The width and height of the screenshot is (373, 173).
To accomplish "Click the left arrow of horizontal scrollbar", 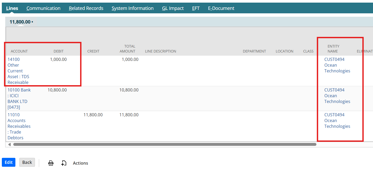I will pos(10,144).
